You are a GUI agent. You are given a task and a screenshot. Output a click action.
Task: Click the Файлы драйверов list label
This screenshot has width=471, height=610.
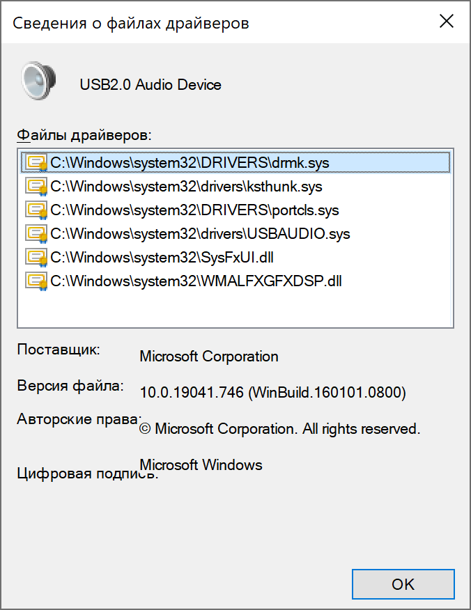coord(84,135)
